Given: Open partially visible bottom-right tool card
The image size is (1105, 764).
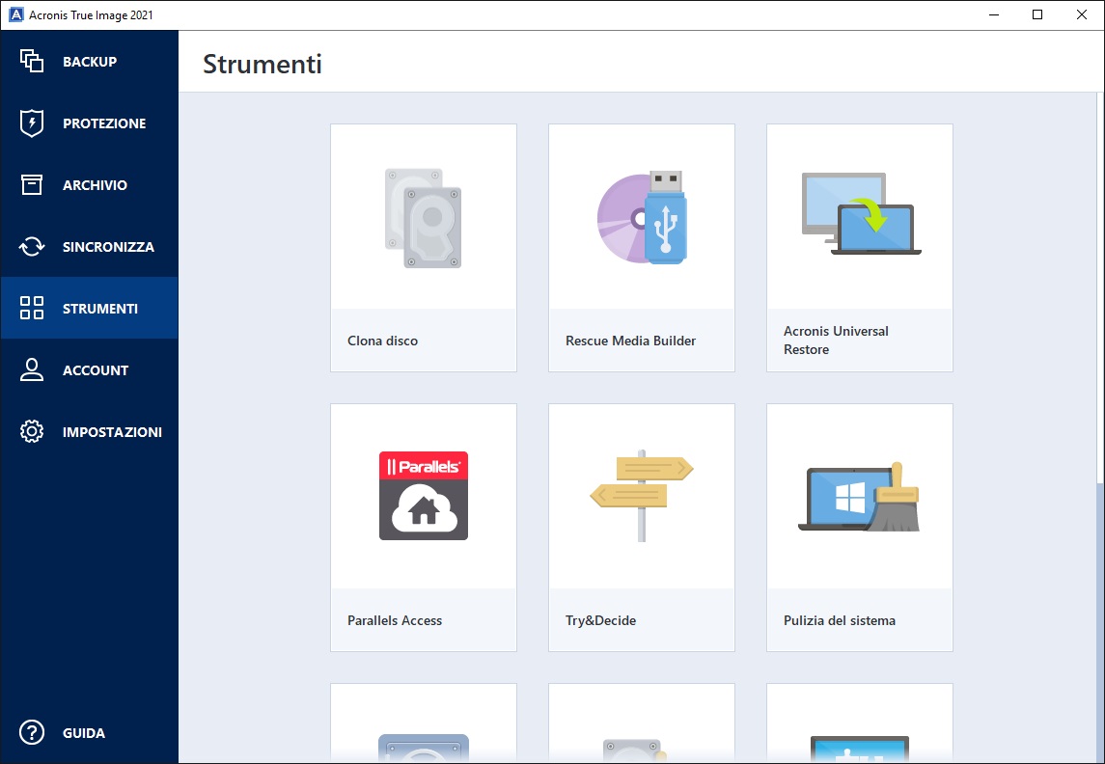Looking at the screenshot, I should click(x=860, y=723).
